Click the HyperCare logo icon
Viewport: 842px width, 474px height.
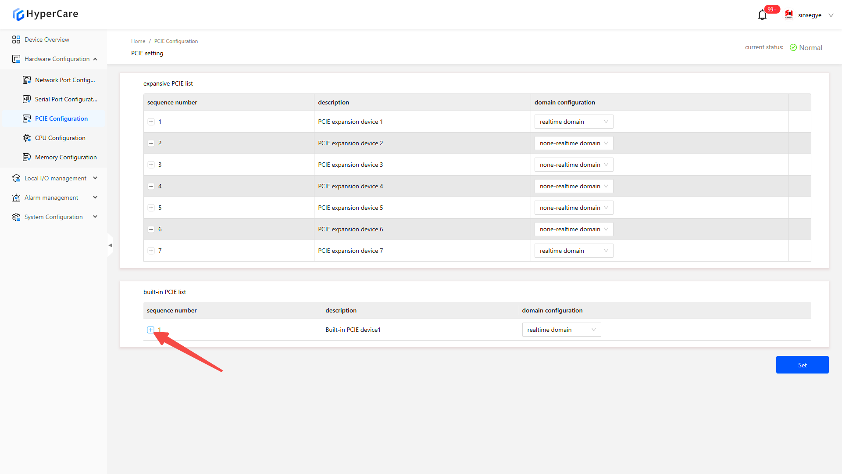(x=18, y=14)
